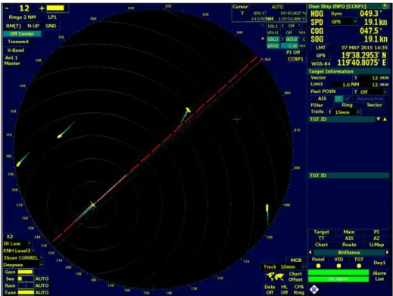Image resolution: width=393 pixels, height=296 pixels.
Task: Click LP1 pulse length button
Action: [x=52, y=17]
